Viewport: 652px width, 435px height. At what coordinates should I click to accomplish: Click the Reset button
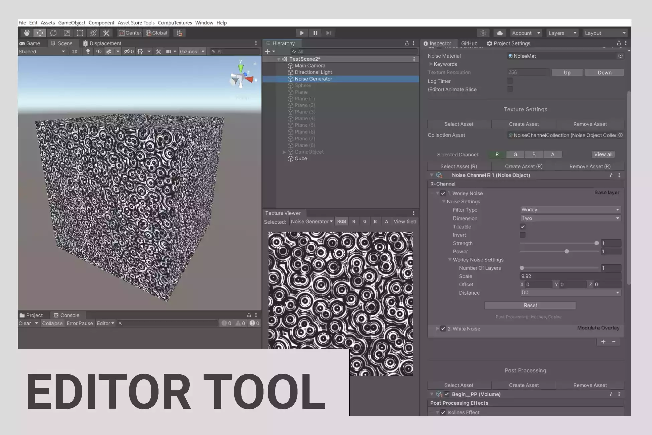pos(530,305)
